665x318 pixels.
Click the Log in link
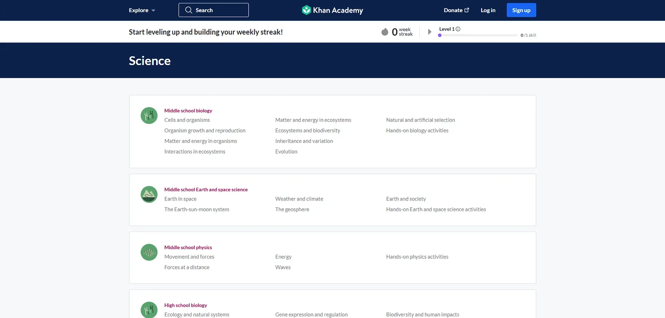tap(488, 10)
